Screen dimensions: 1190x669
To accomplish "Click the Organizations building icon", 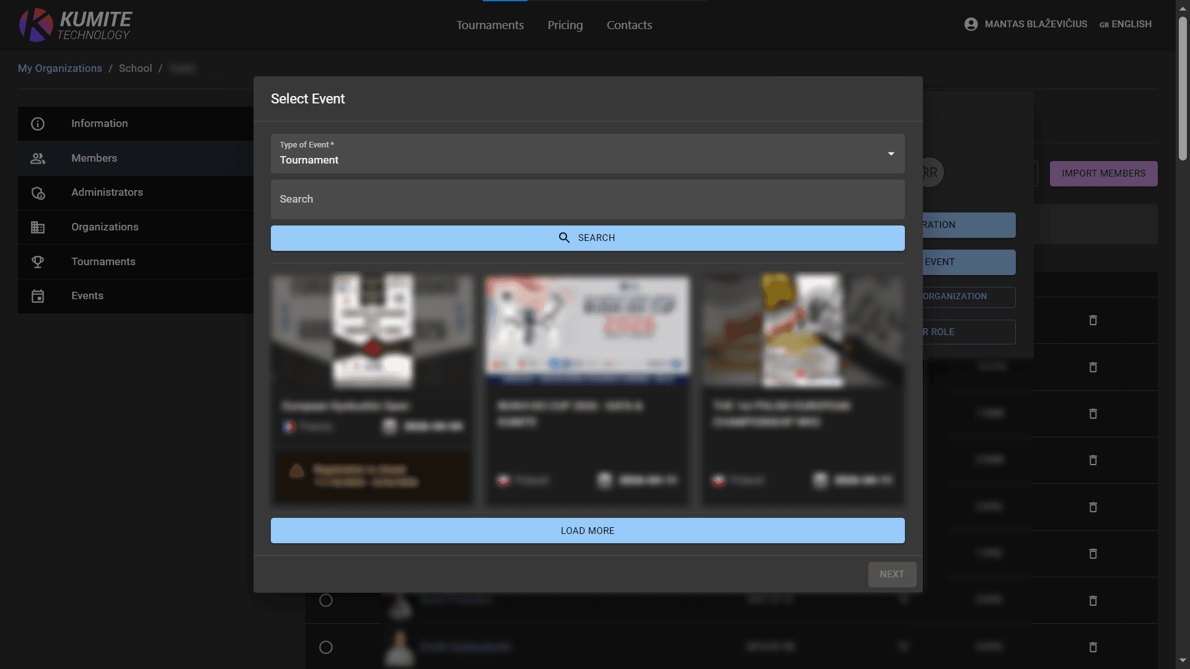I will coord(38,227).
